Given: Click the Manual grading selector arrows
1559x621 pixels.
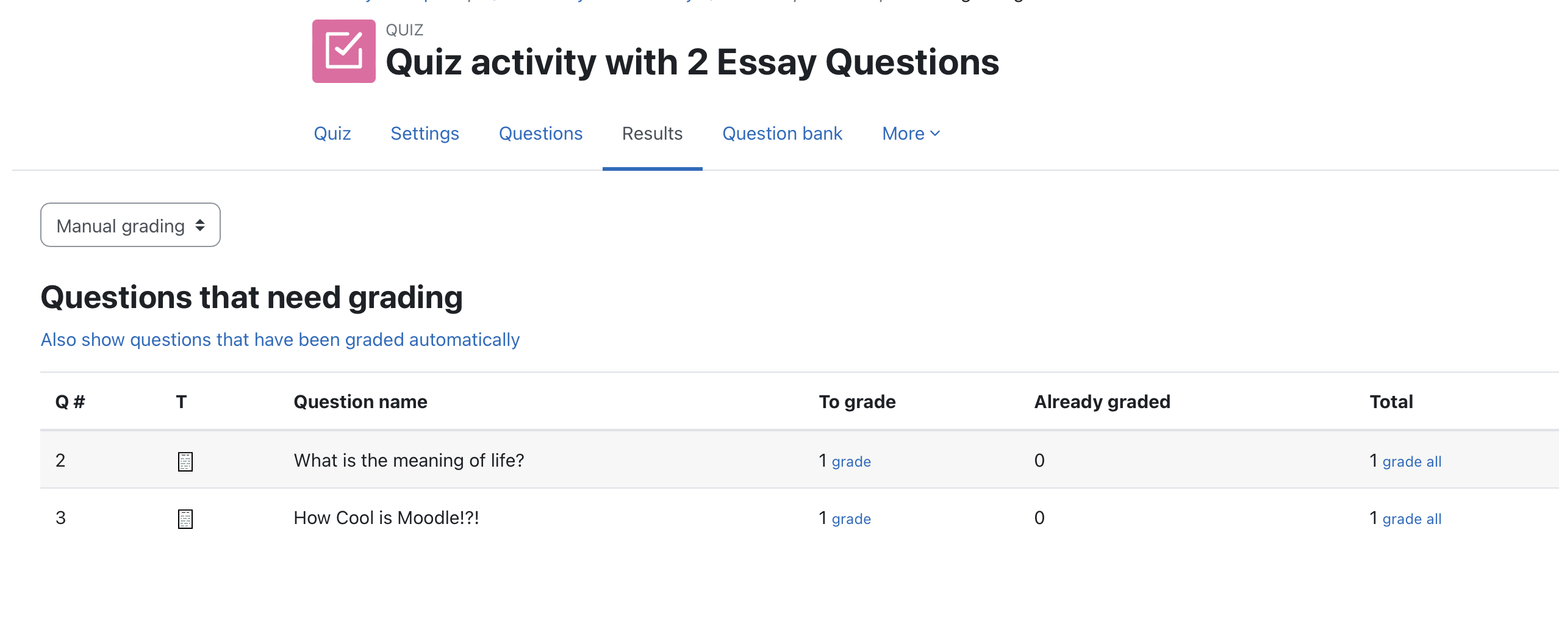Looking at the screenshot, I should pos(200,226).
